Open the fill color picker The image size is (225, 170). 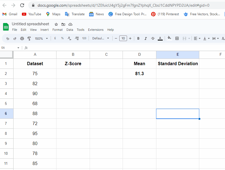click(169, 38)
